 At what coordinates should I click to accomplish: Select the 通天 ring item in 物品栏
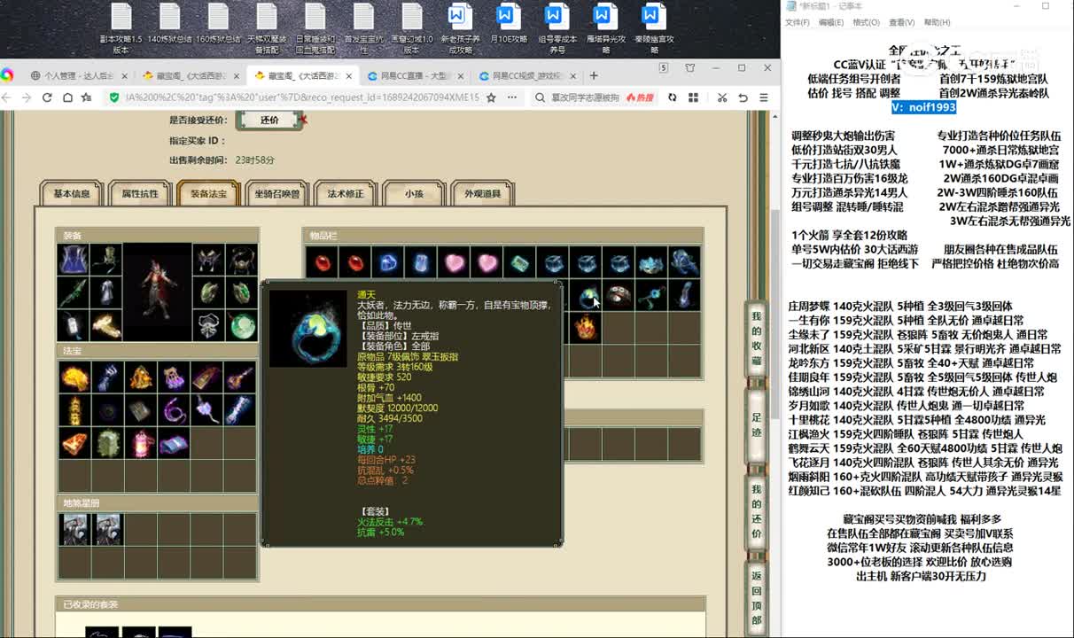(x=586, y=296)
